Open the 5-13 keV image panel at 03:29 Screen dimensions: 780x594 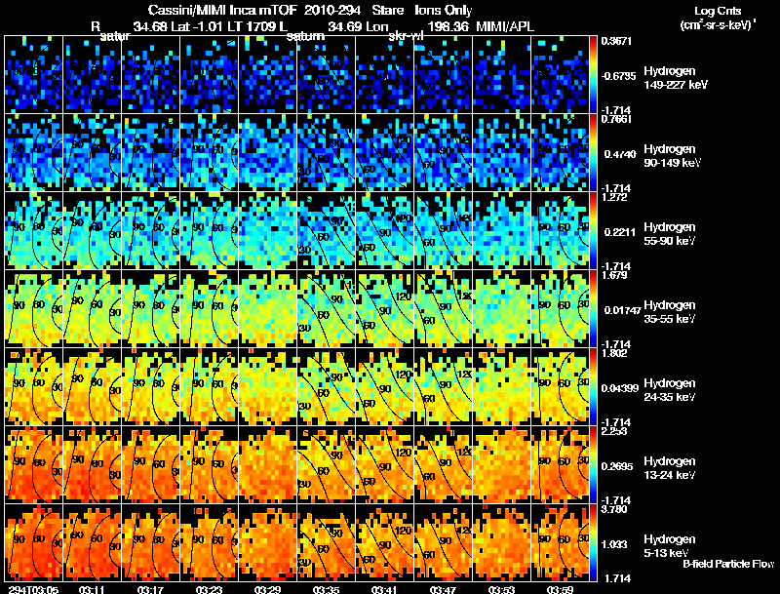coord(267,543)
